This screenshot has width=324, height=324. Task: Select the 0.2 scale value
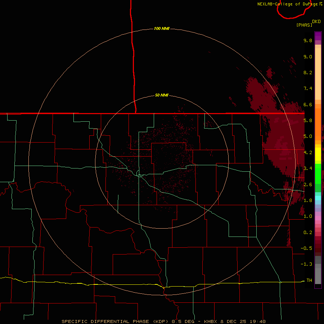click(x=308, y=233)
